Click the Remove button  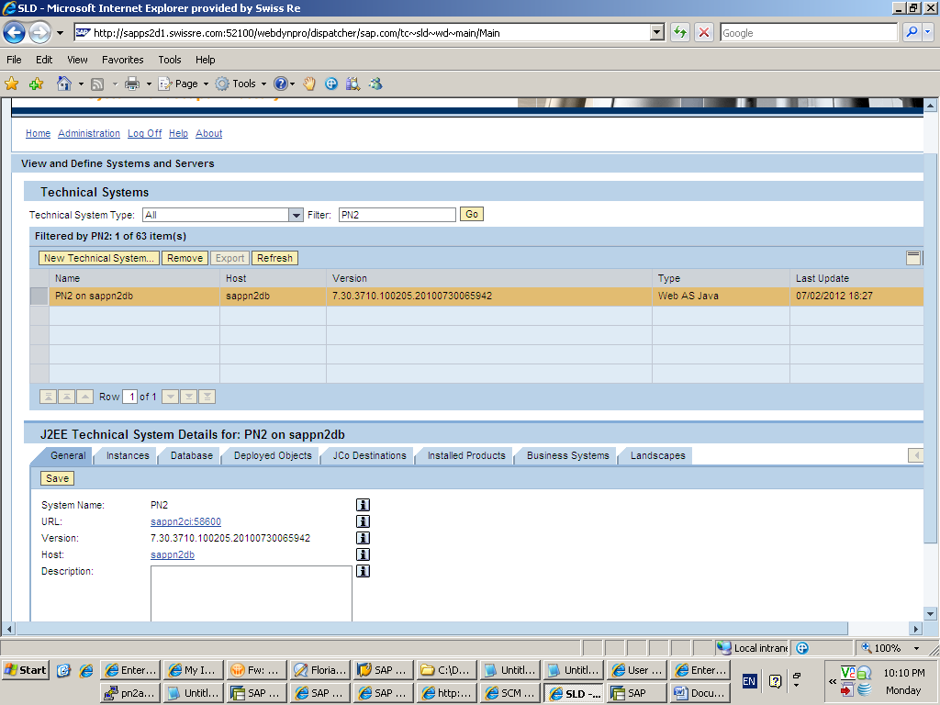tap(185, 258)
